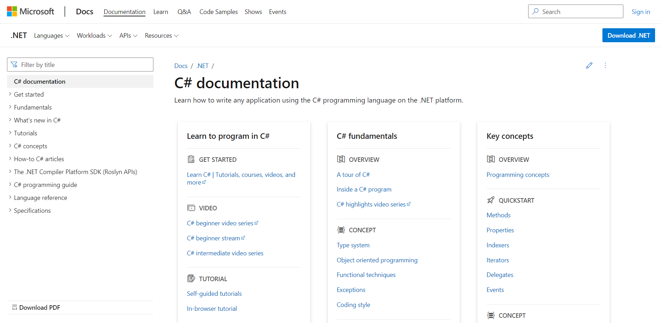Click the TUTORIAL section icon

191,279
